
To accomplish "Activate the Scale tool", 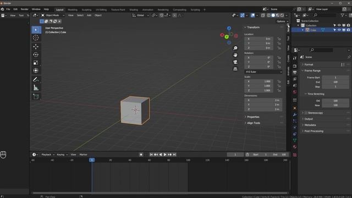I will [x=36, y=63].
